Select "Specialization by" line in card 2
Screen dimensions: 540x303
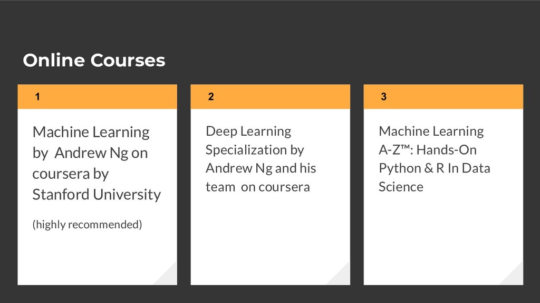pos(255,150)
